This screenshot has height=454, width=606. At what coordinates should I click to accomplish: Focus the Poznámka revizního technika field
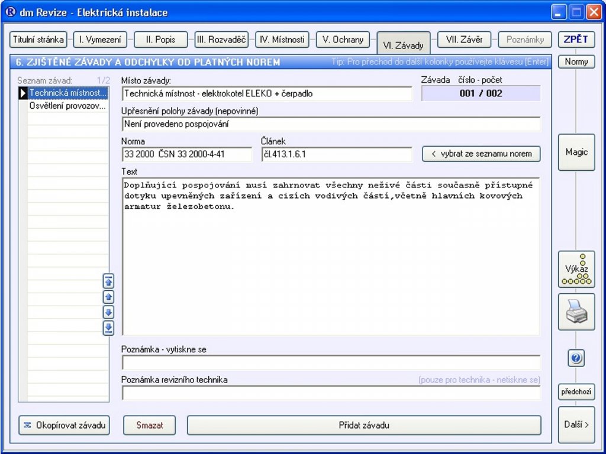(x=330, y=393)
